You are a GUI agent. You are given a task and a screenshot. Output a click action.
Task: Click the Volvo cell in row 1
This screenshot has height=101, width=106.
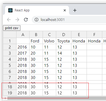coord(50,41)
